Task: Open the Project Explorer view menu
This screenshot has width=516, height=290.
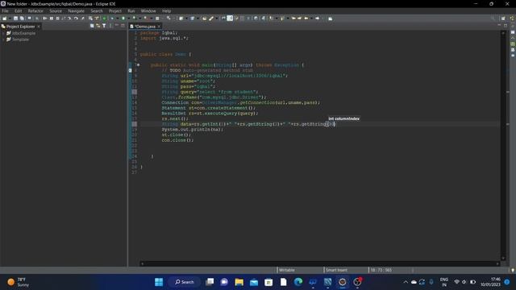Action: (110, 26)
